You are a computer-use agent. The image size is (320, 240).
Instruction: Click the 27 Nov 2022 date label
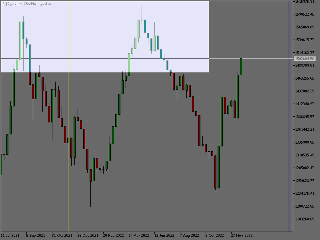[x=241, y=235]
